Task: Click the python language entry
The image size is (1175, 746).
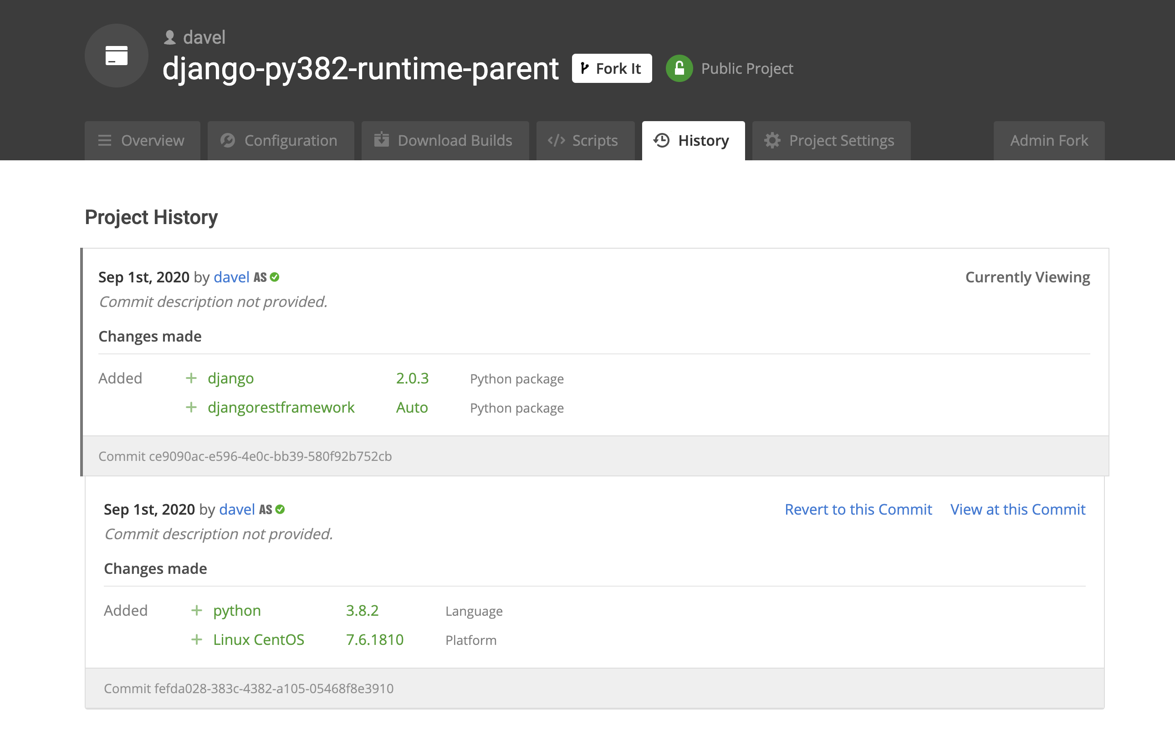Action: pos(237,611)
